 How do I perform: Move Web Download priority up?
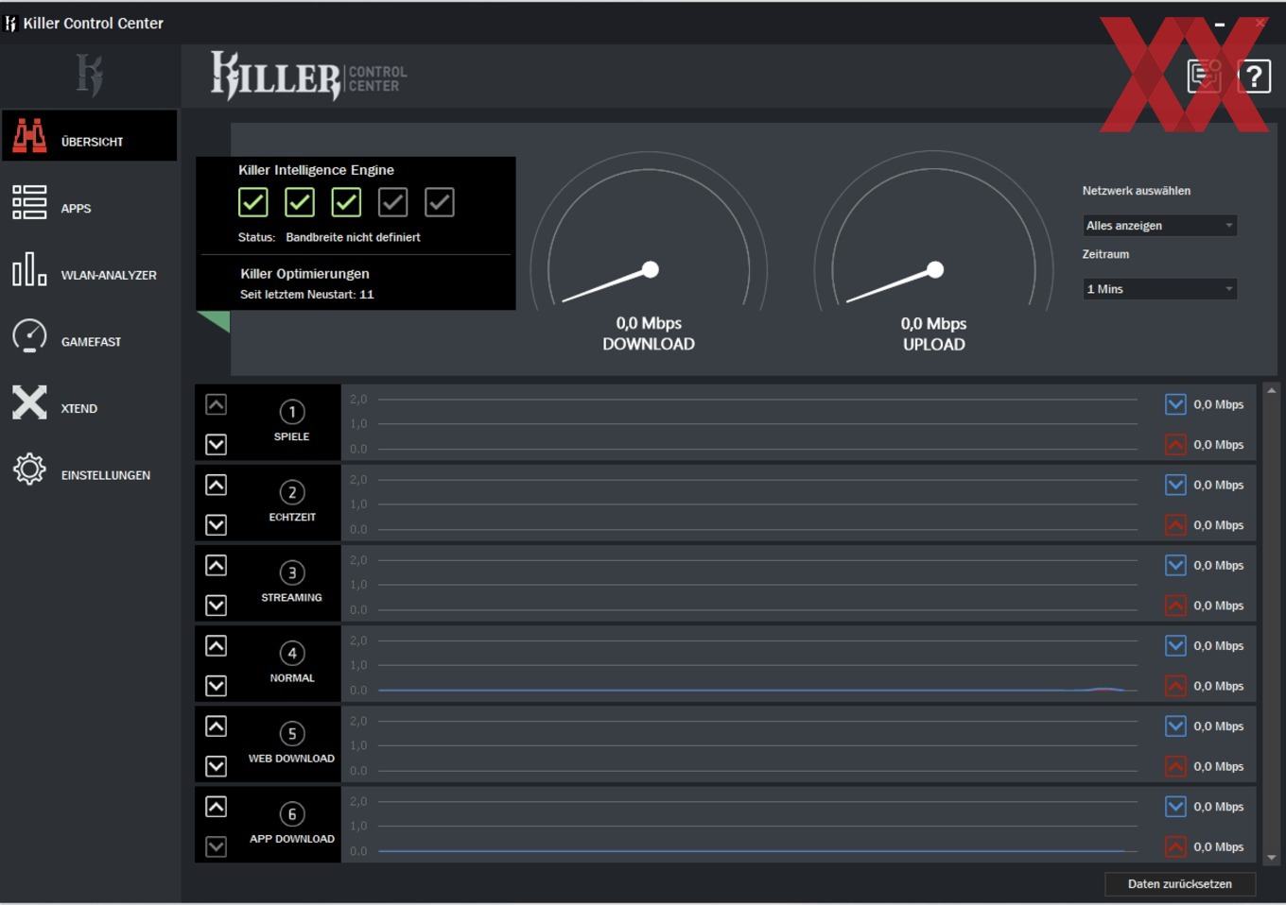[x=216, y=726]
